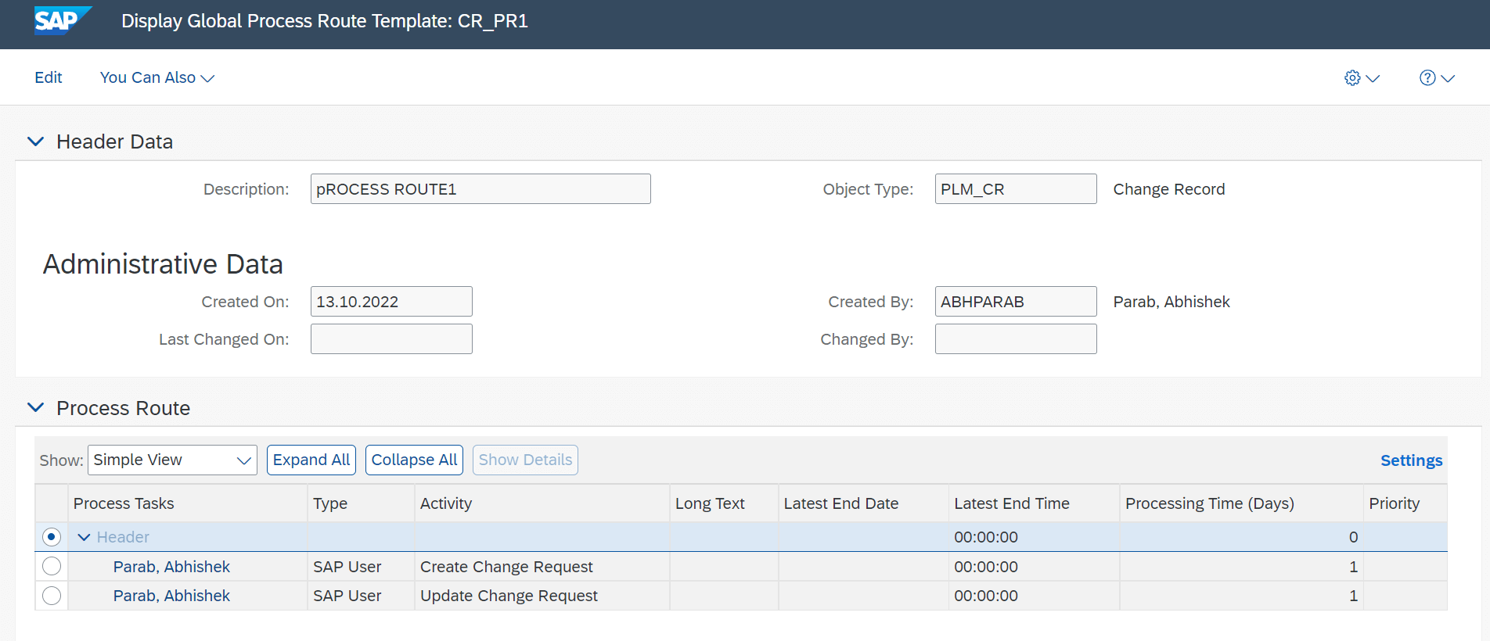The image size is (1490, 641).
Task: Collapse the Process Route section
Action: click(35, 407)
